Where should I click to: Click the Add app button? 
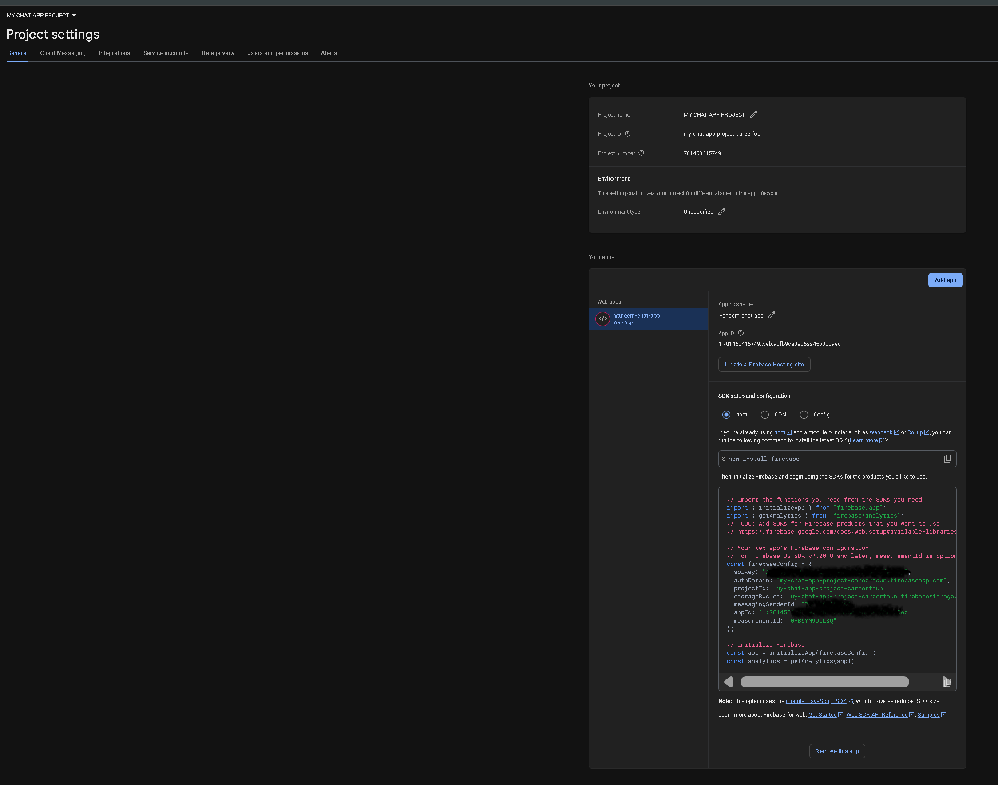pos(945,280)
